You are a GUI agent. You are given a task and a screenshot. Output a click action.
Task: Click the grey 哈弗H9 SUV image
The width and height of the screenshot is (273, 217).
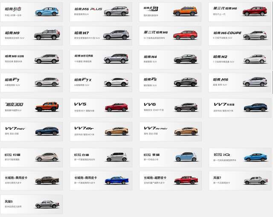coord(47,35)
